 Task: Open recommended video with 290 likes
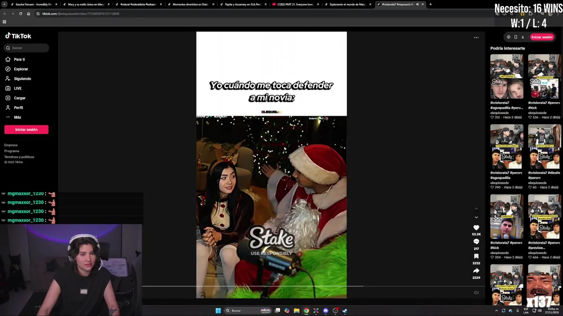(507, 147)
